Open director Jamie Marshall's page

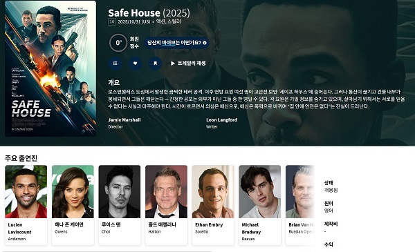(124, 120)
